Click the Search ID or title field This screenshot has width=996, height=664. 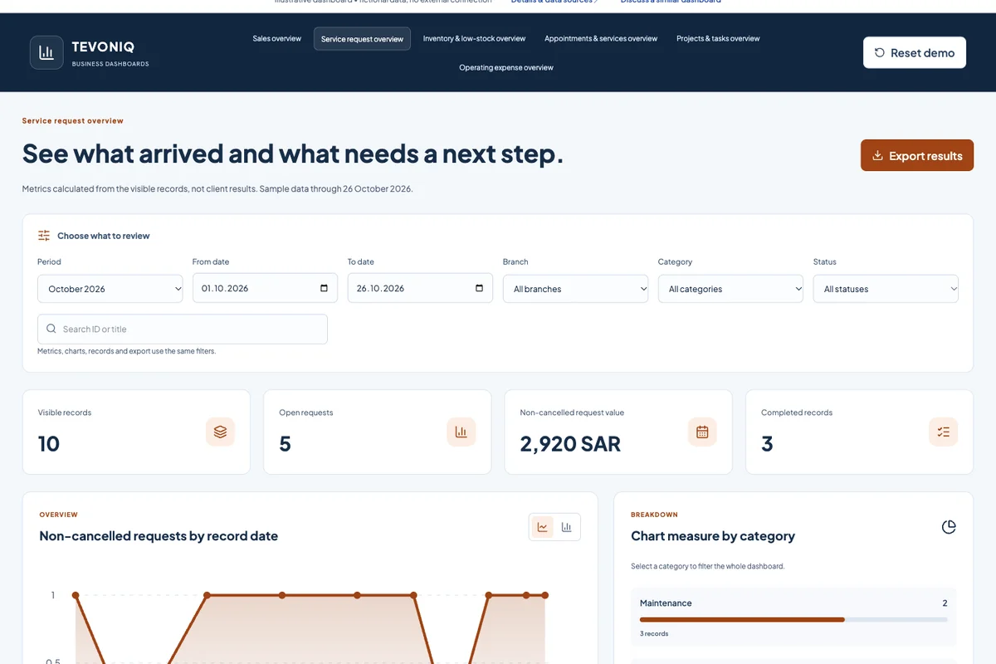[x=183, y=329]
